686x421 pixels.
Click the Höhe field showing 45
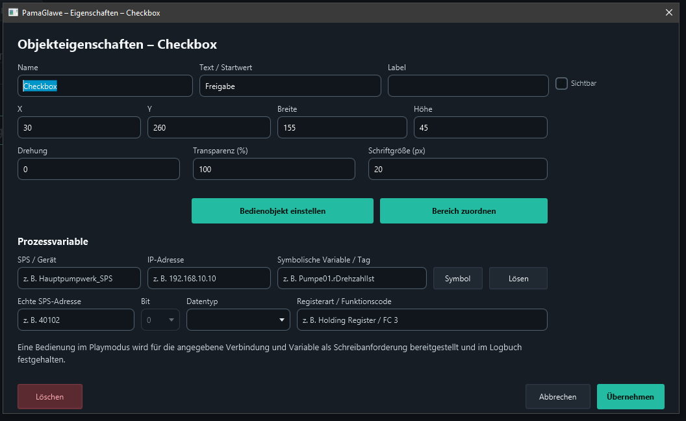tap(480, 127)
